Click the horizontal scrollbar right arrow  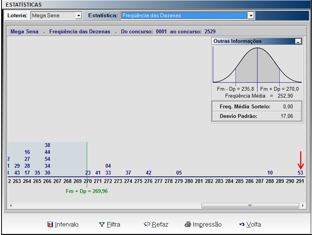pos(303,206)
